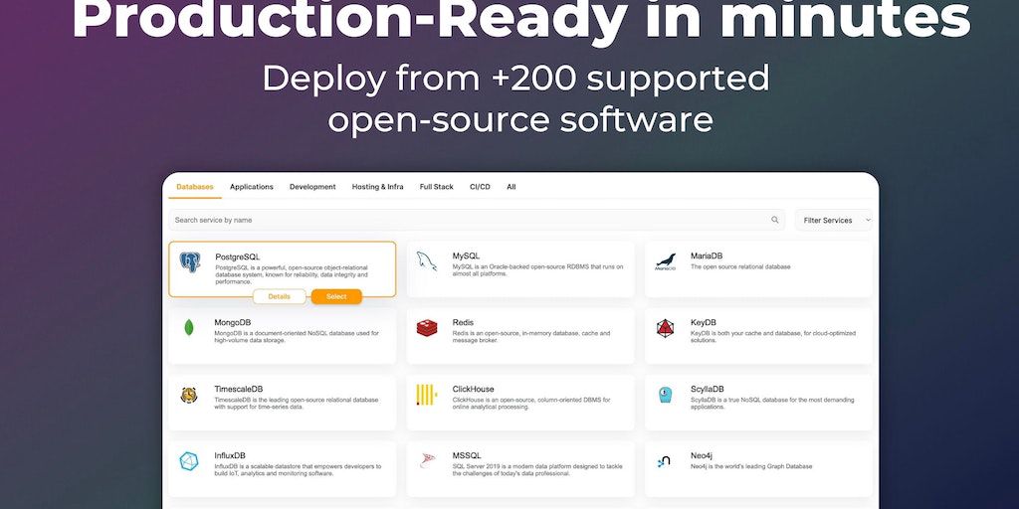
Task: Click the orange Select button
Action: pos(336,296)
